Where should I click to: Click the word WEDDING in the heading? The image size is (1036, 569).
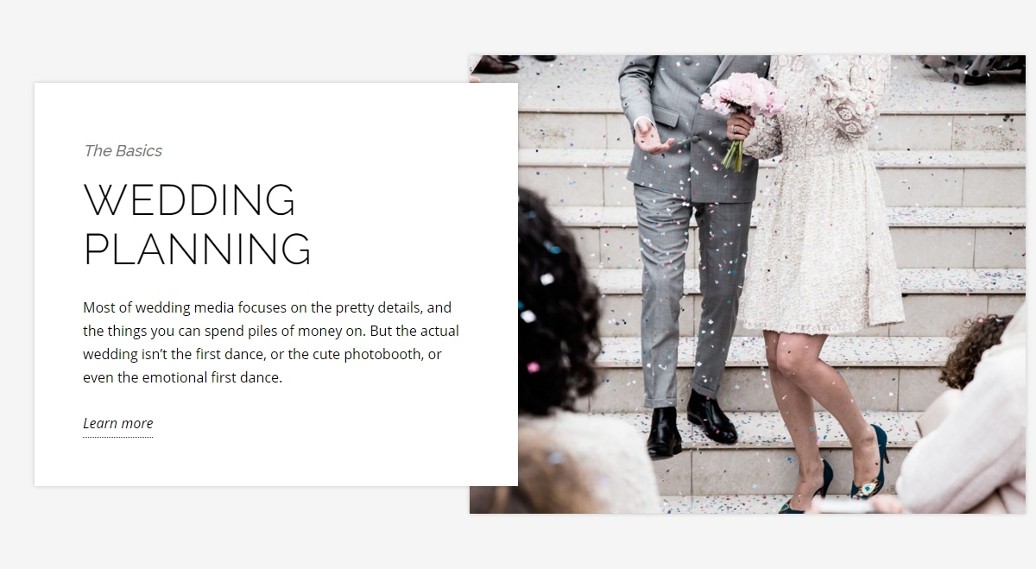[189, 200]
